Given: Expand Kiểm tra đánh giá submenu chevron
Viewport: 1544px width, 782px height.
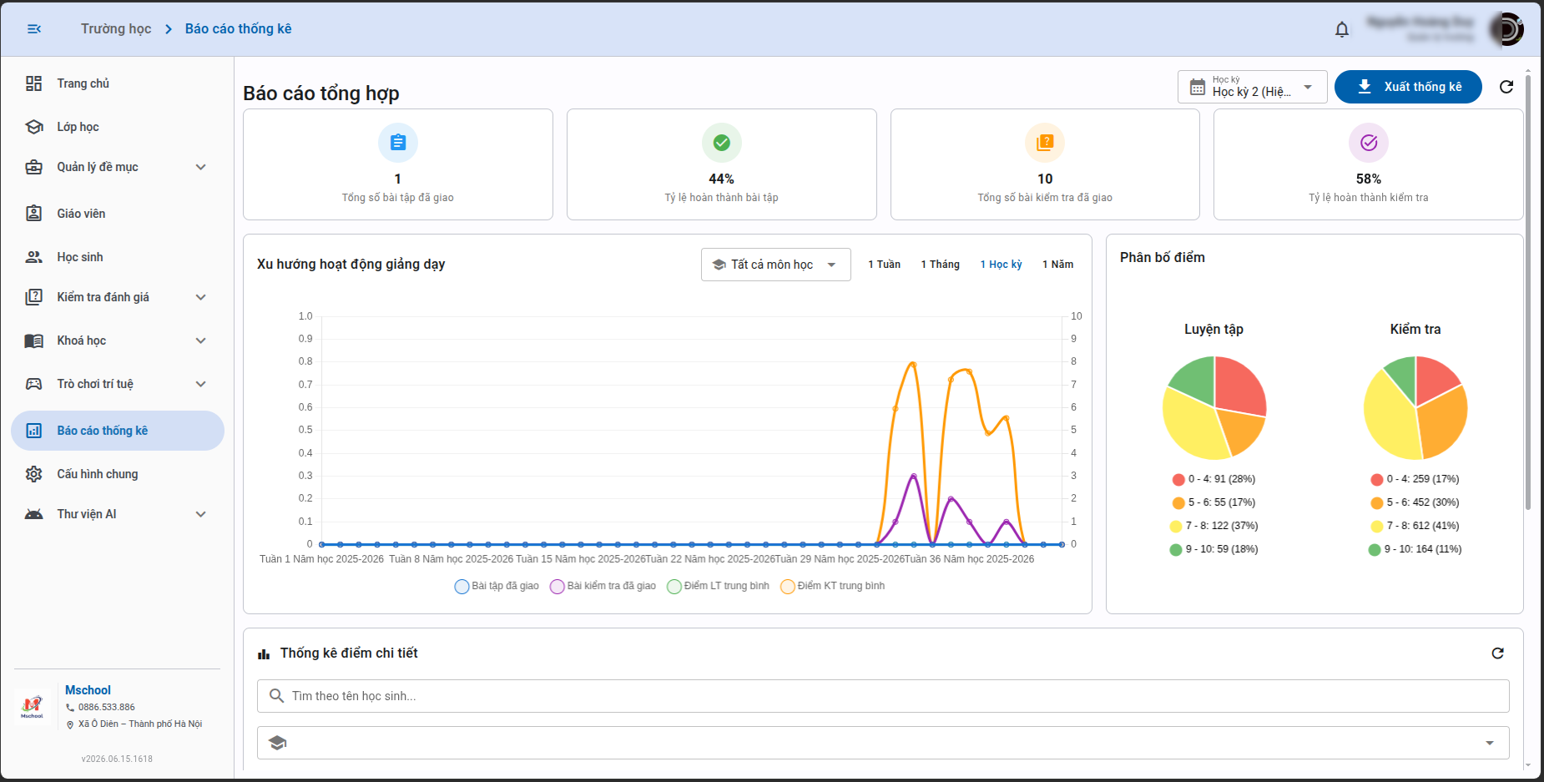Looking at the screenshot, I should 201,297.
